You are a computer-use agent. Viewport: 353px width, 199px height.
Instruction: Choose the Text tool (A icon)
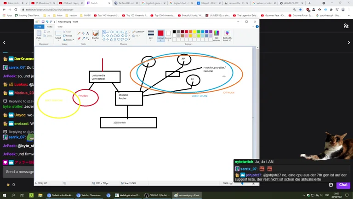tap(87, 33)
